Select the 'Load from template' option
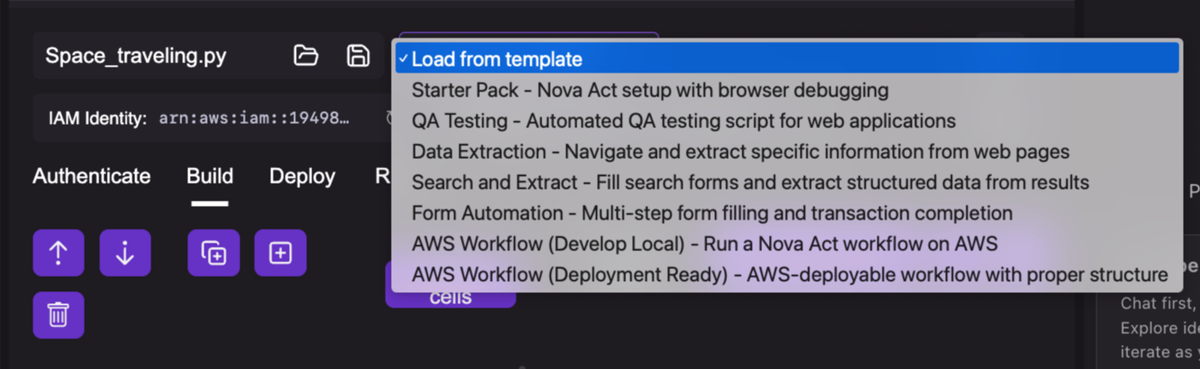The height and width of the screenshot is (369, 1200). pyautogui.click(x=497, y=59)
